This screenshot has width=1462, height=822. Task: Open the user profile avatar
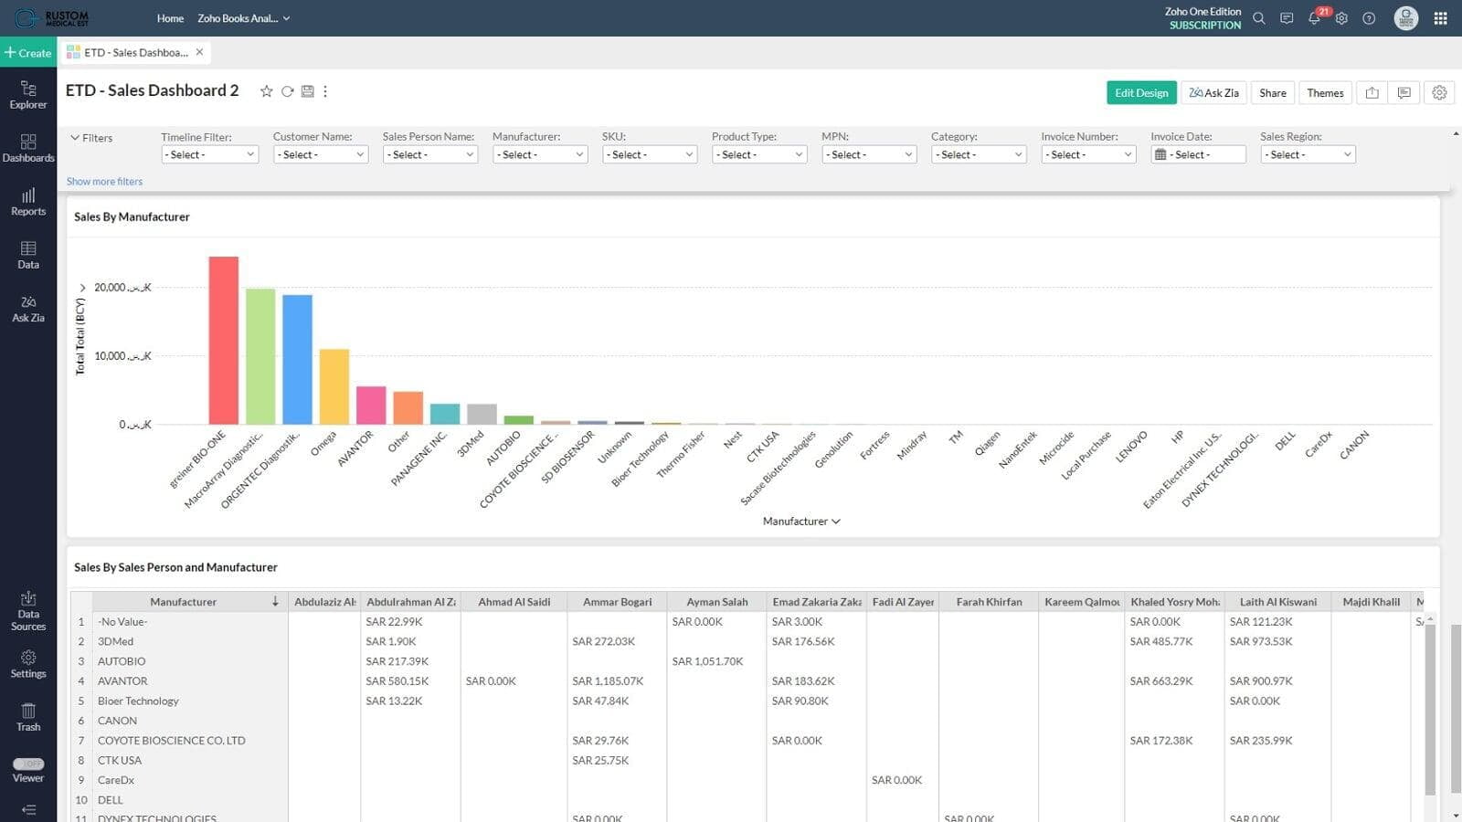point(1405,18)
